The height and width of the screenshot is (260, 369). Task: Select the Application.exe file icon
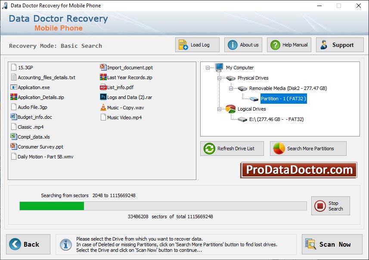(13, 87)
